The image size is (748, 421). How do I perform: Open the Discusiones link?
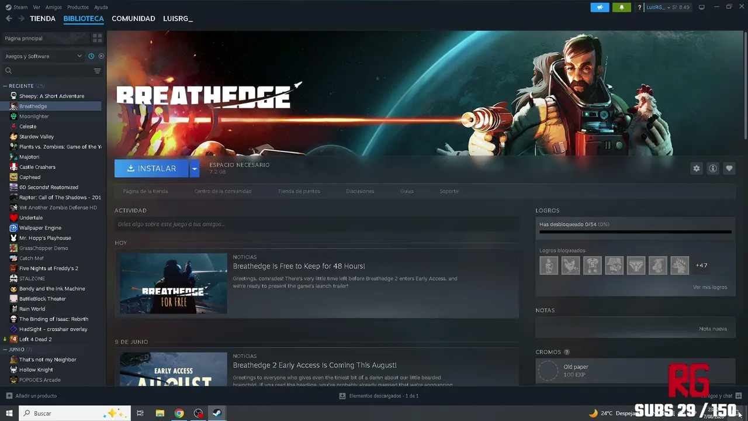point(360,191)
